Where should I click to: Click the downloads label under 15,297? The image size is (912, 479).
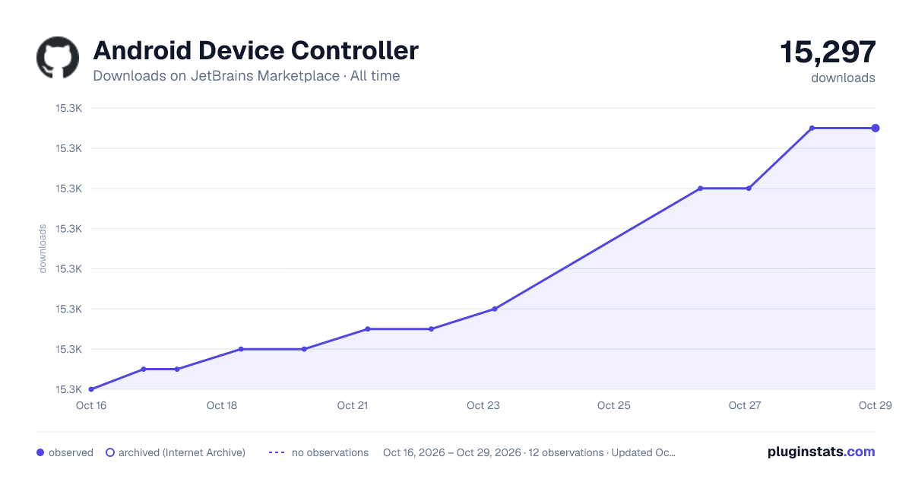(843, 78)
